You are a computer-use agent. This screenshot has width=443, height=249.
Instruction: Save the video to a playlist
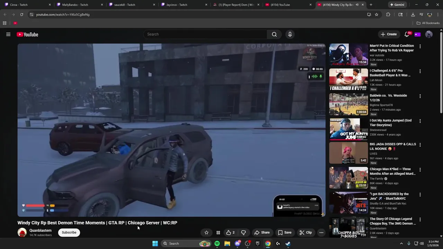284,232
